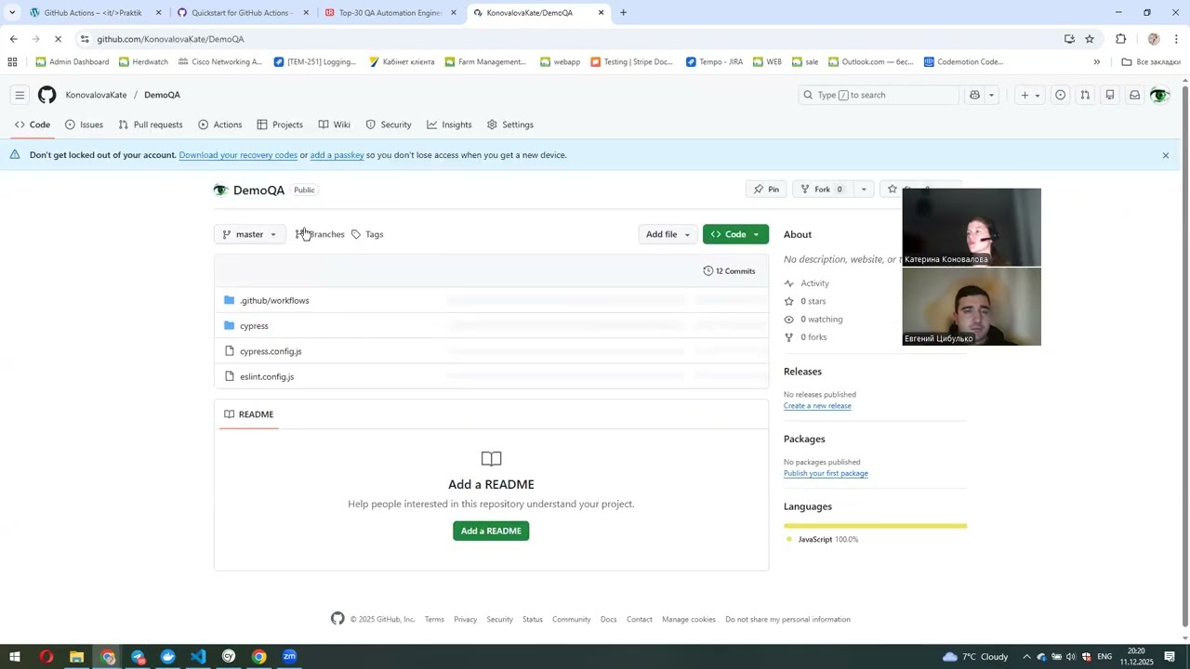Click the browser back arrow
The width and height of the screenshot is (1190, 669).
tap(13, 39)
